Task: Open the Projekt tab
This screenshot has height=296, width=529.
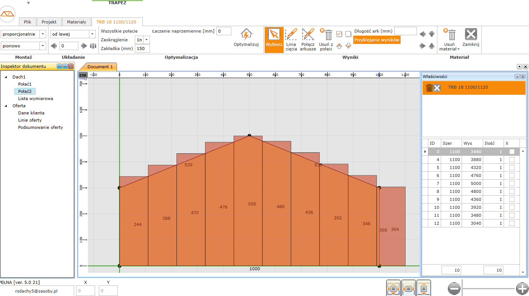Action: (49, 22)
